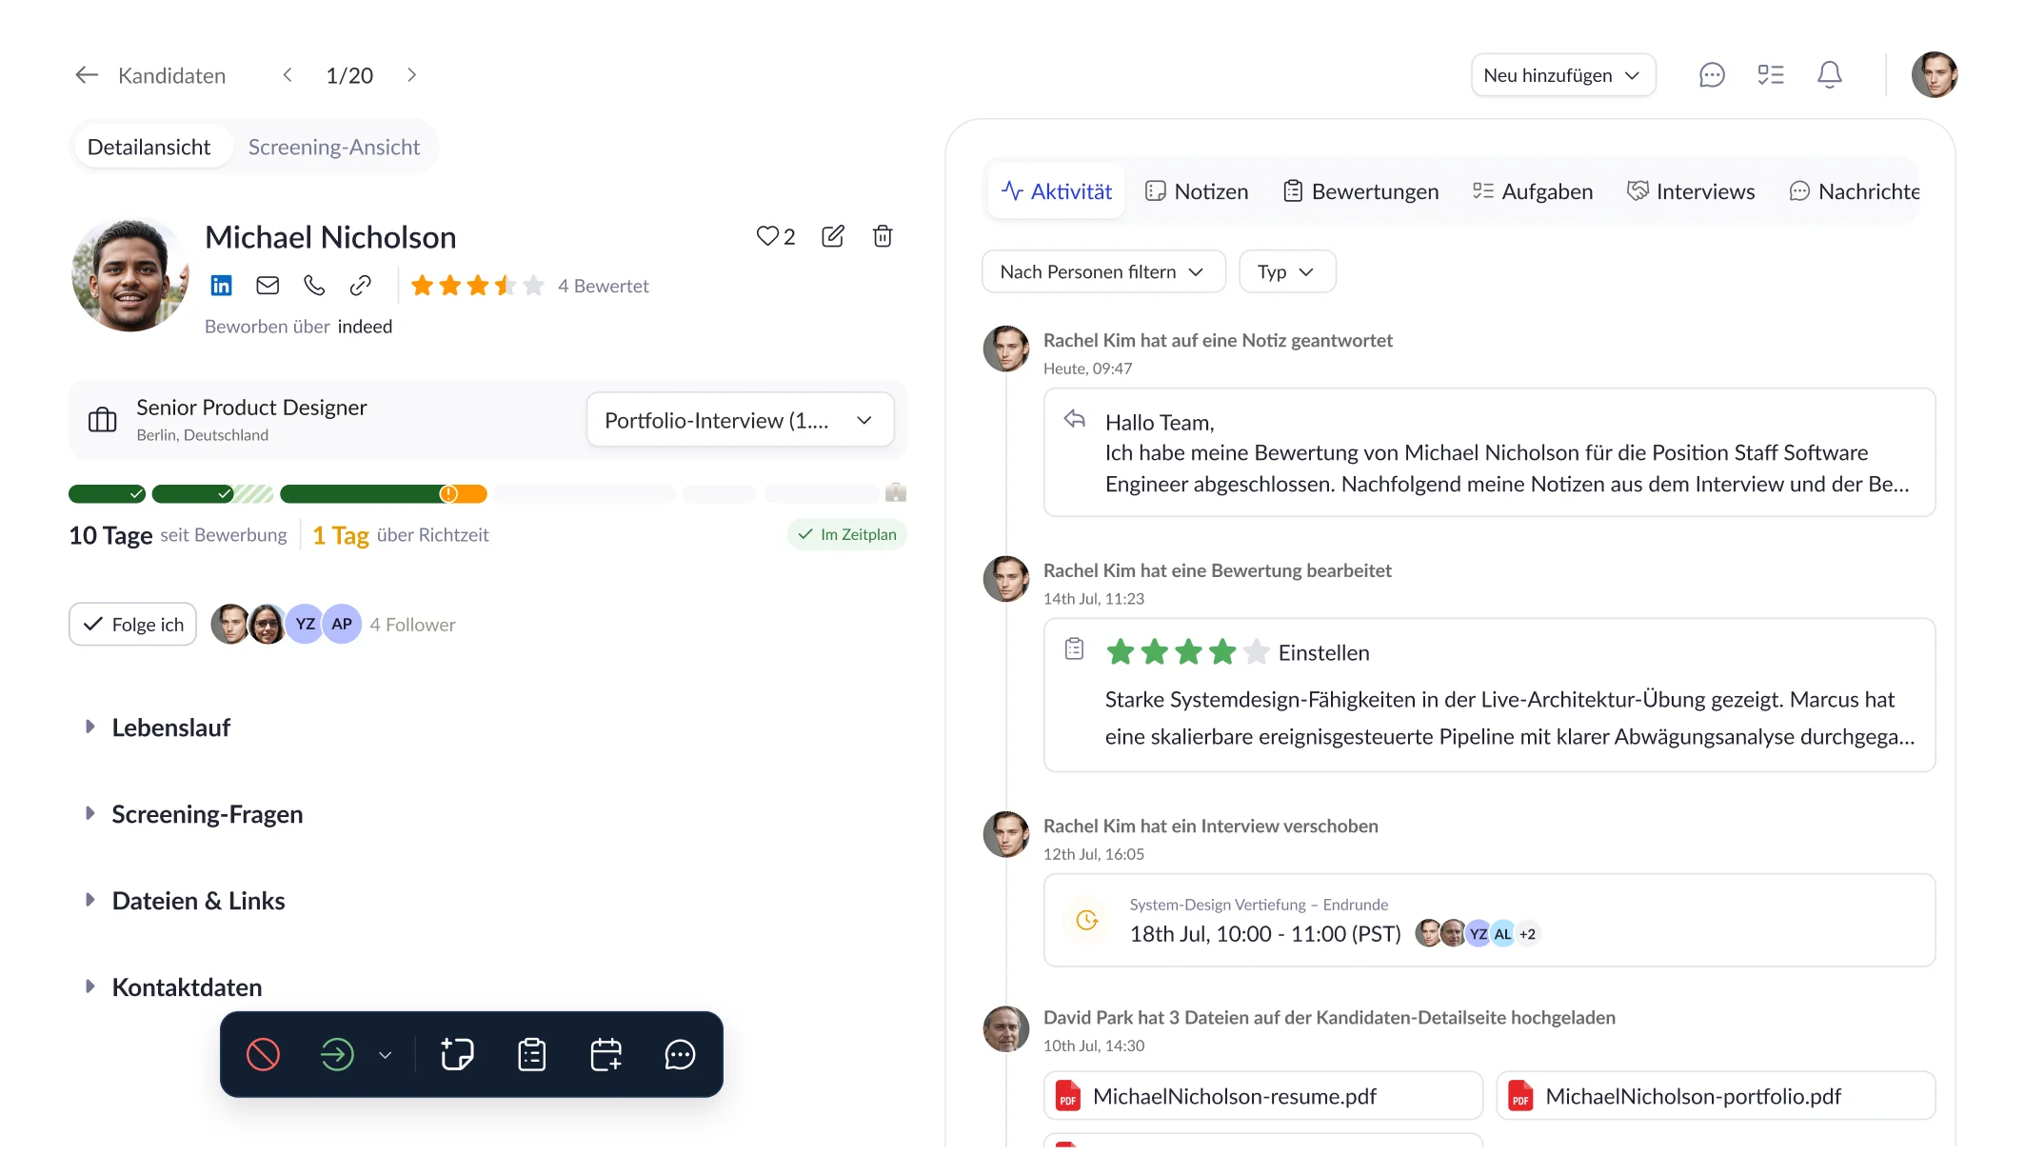Open Rachel Kim's note reply card
The image size is (2025, 1176).
click(1490, 452)
